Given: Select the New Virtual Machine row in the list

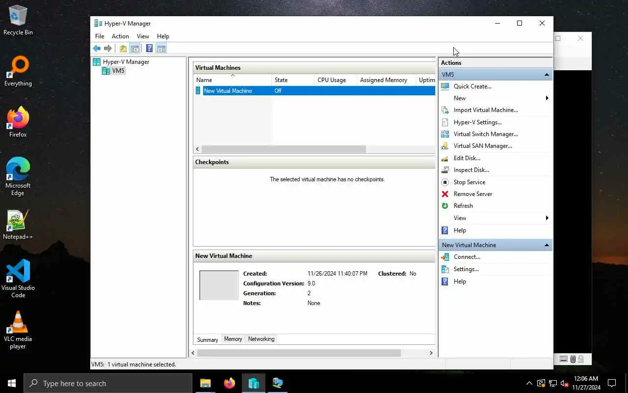Looking at the screenshot, I should pos(314,91).
